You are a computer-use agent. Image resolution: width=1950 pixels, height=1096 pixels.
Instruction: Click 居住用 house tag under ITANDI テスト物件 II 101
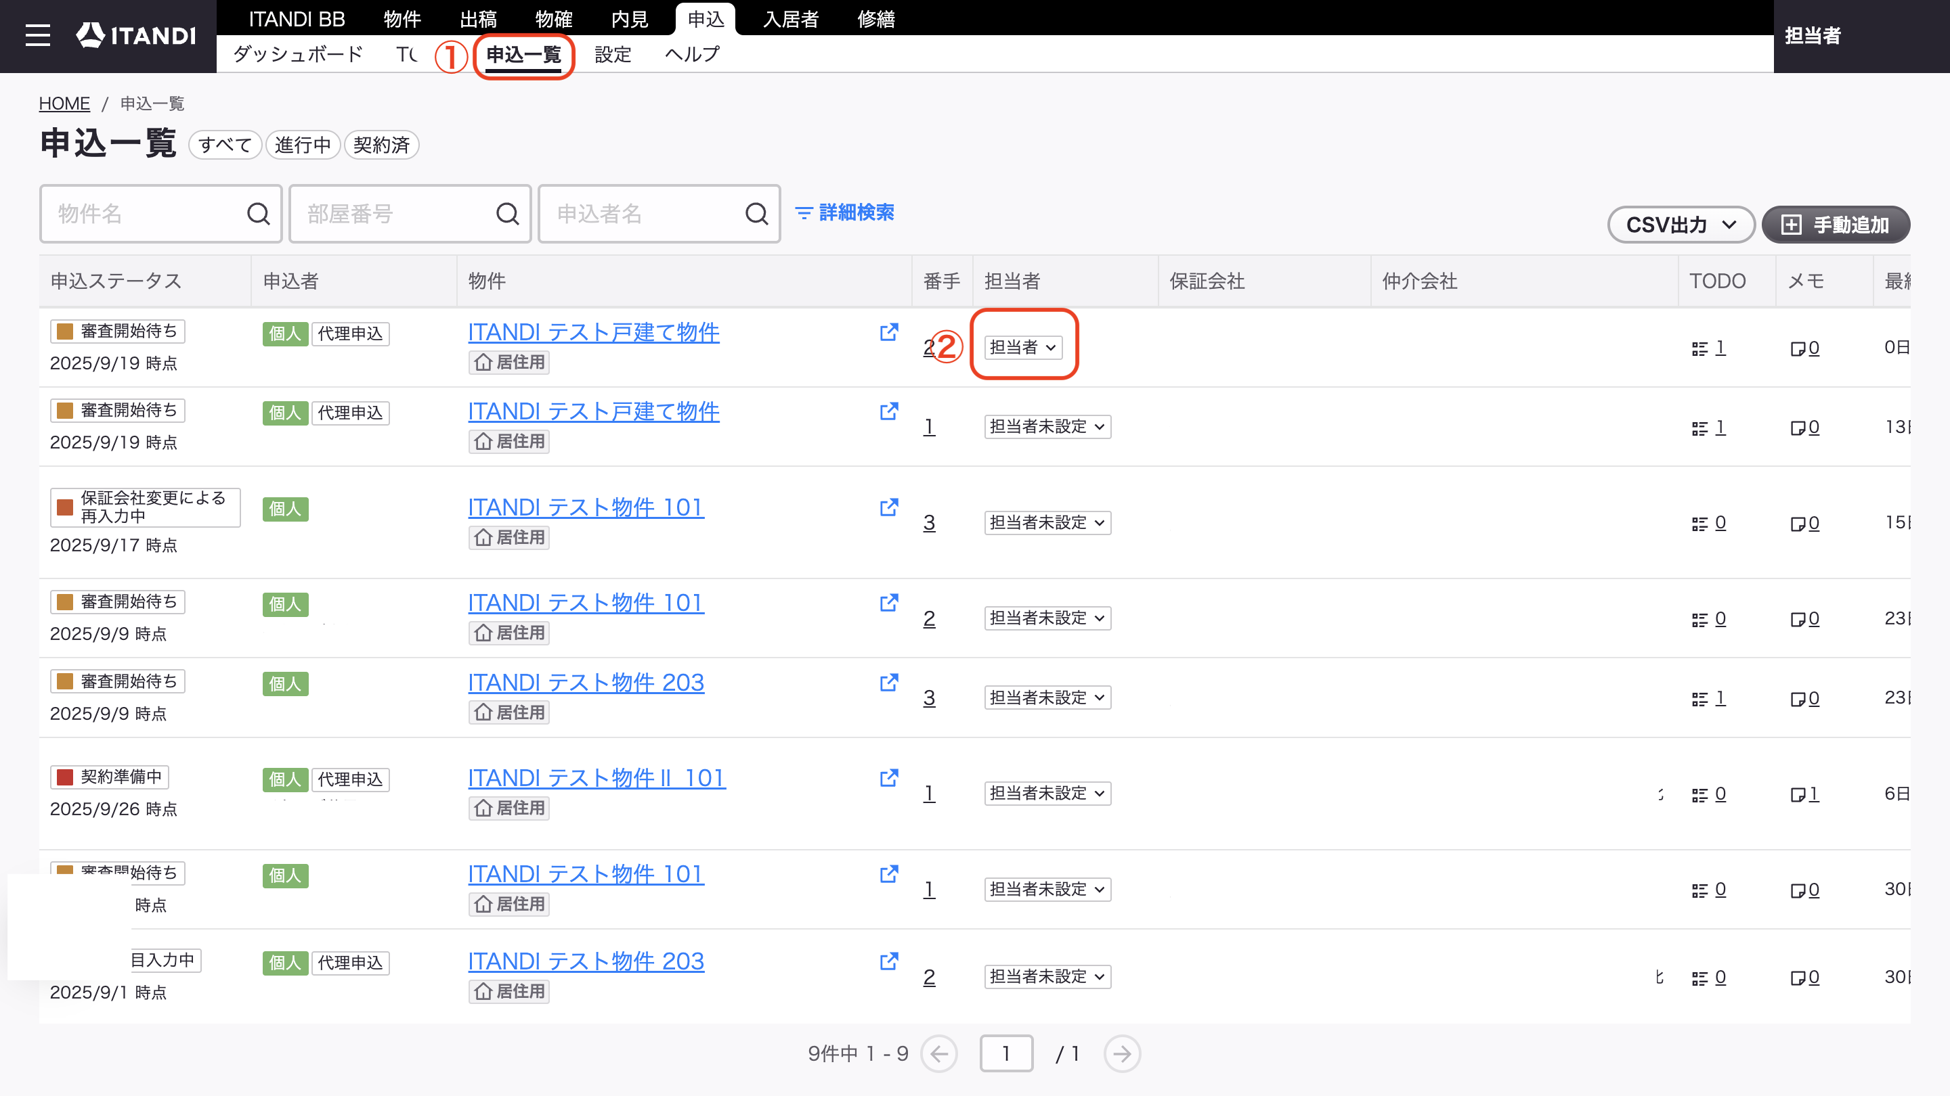click(509, 808)
